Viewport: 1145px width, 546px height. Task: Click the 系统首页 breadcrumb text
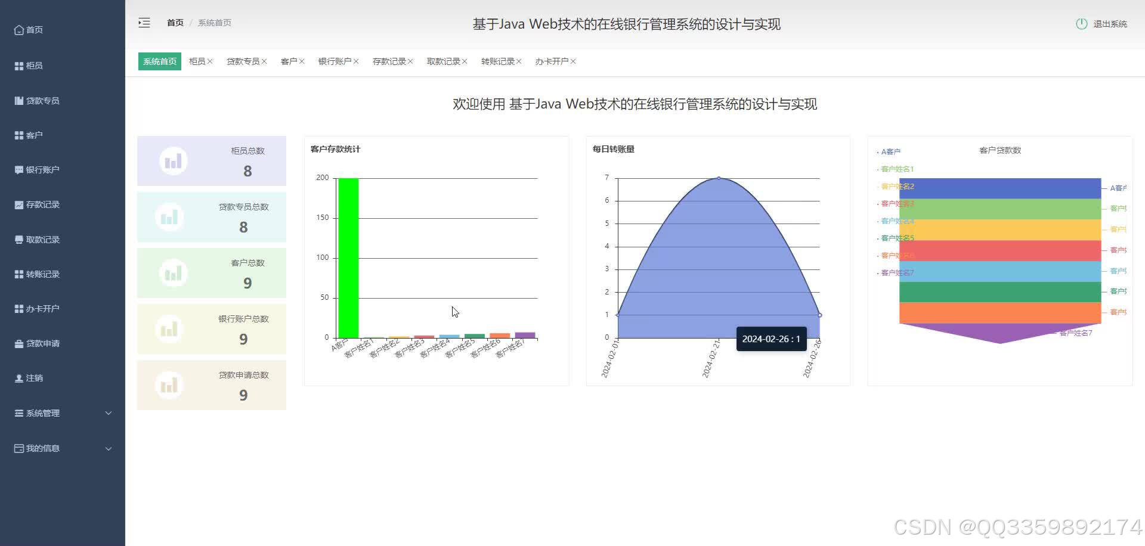(215, 23)
